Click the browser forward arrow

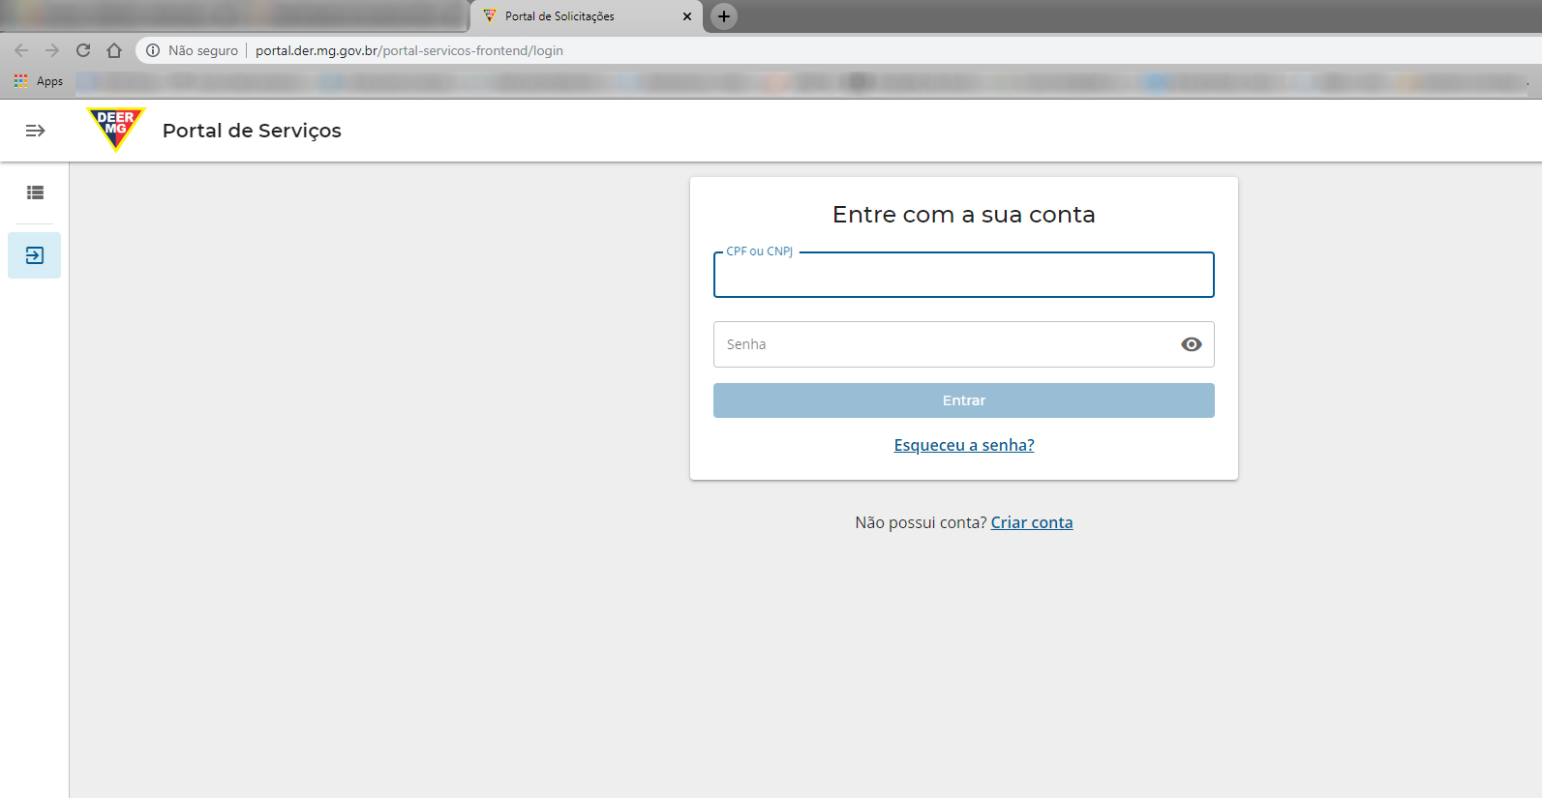click(x=52, y=50)
